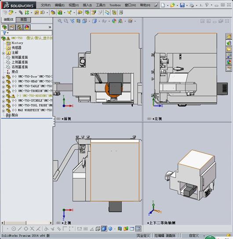Open task pane Resources home icon

(229, 37)
